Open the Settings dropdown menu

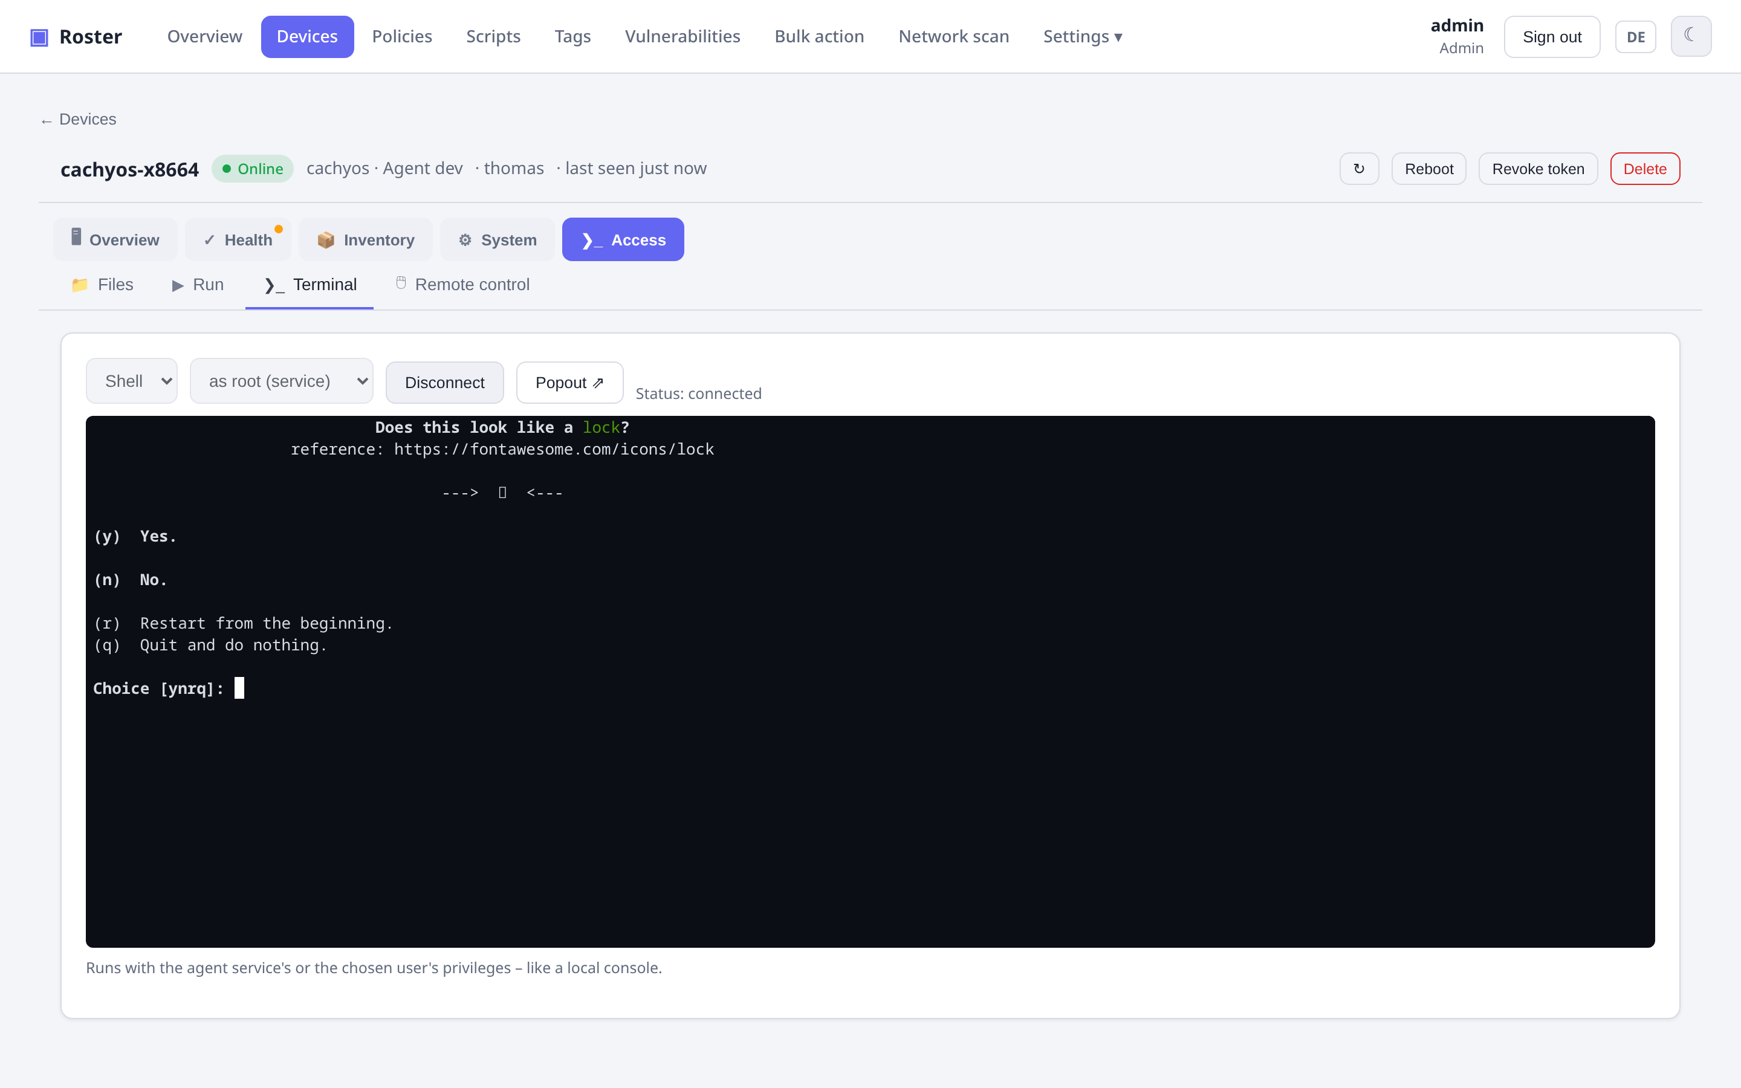[1083, 37]
